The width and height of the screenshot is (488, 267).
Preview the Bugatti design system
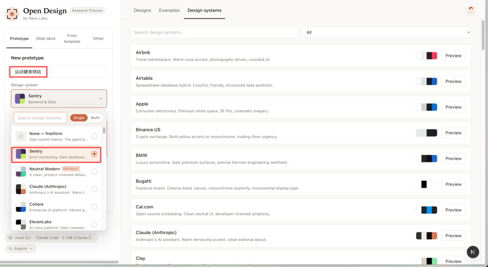454,184
